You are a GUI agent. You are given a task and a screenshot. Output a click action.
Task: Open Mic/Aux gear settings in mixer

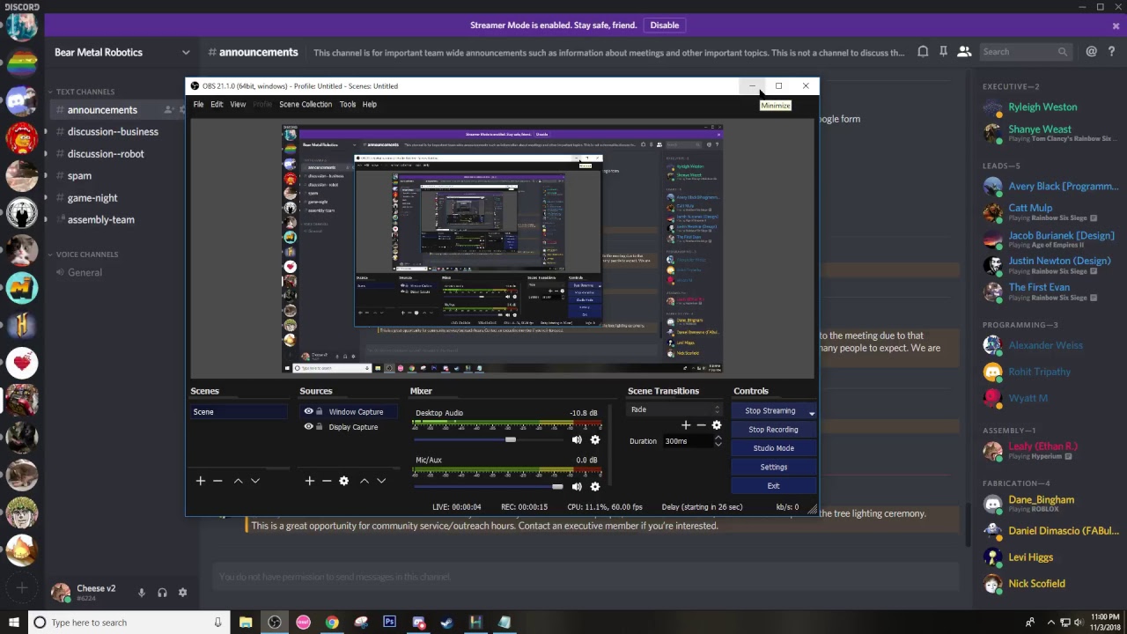(x=595, y=486)
